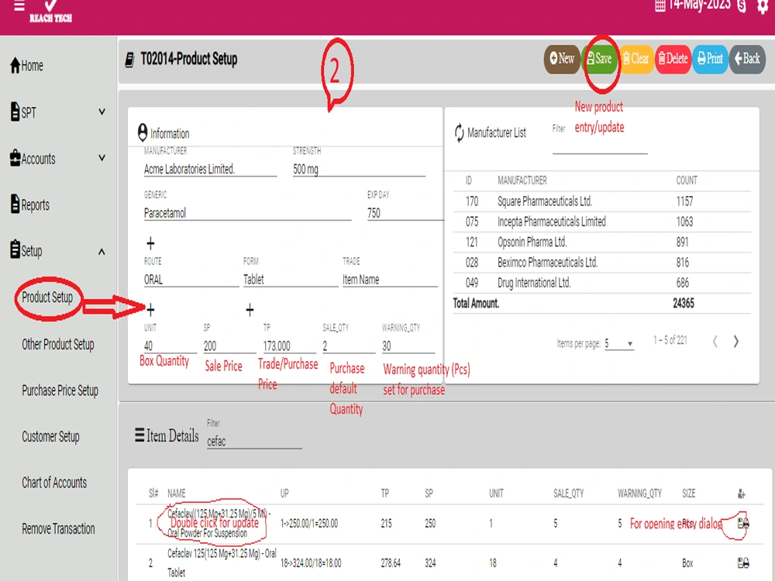Click the Product Setup title book icon
This screenshot has height=581, width=775.
point(130,60)
